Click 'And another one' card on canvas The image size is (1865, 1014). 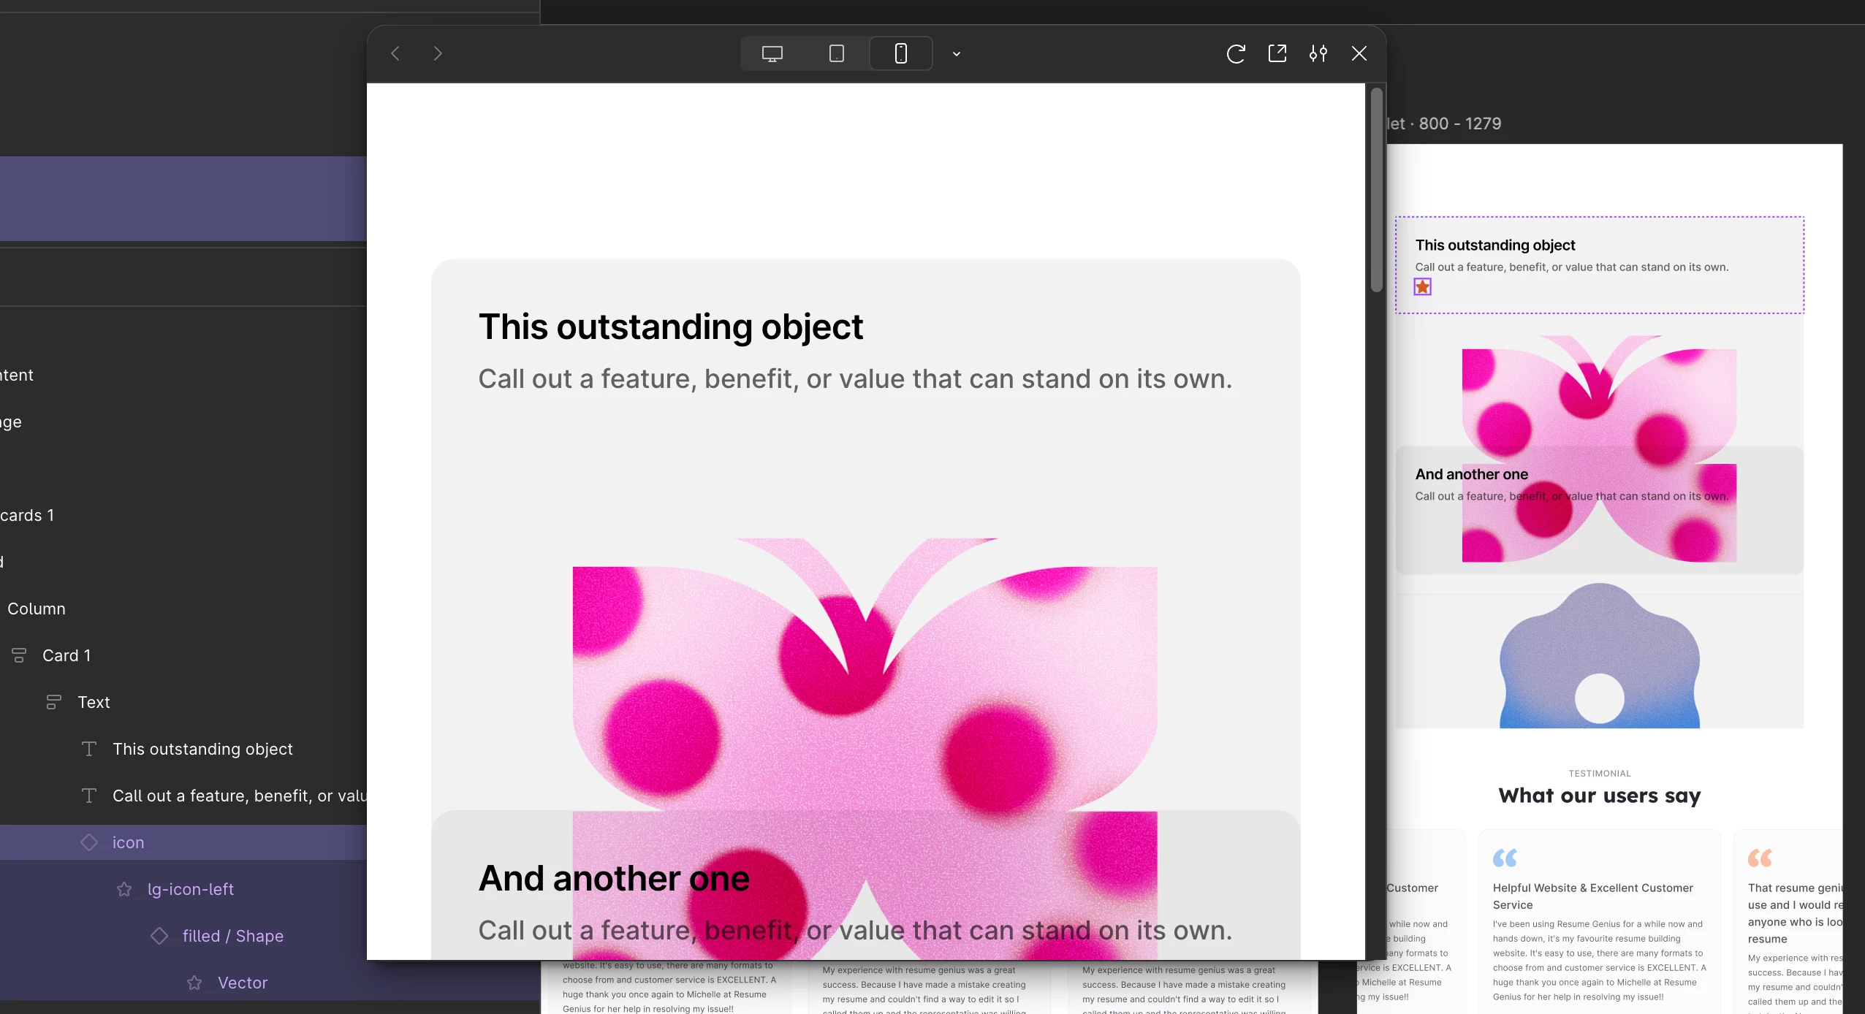[x=1599, y=510]
